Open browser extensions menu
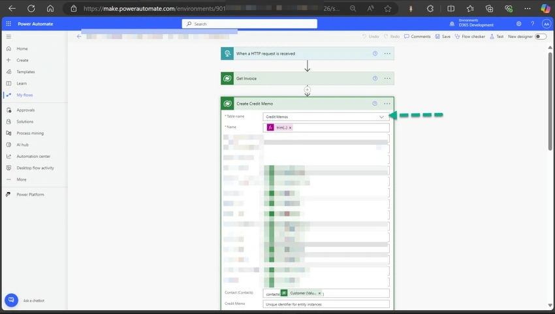 point(430,8)
